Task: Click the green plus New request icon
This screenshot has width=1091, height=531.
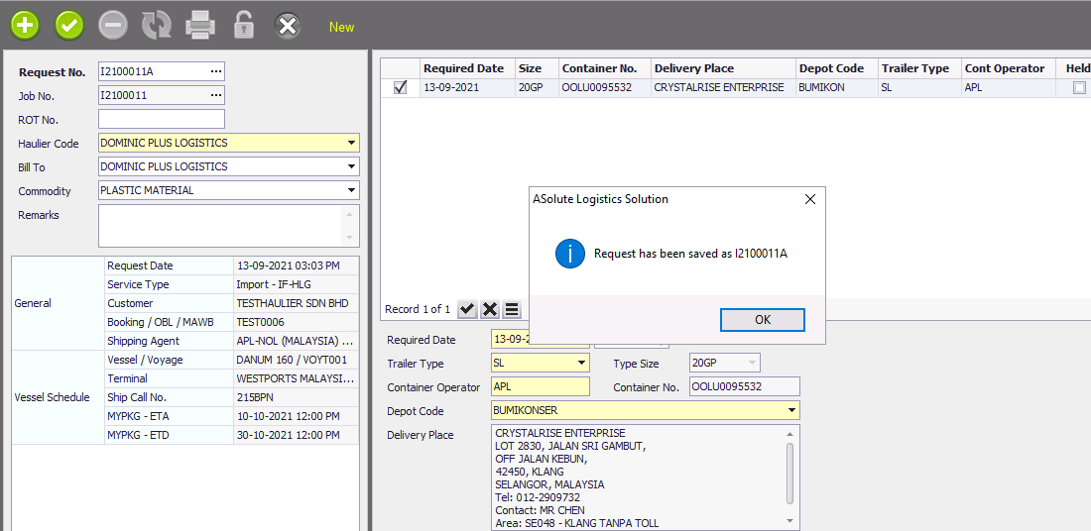Action: [25, 26]
